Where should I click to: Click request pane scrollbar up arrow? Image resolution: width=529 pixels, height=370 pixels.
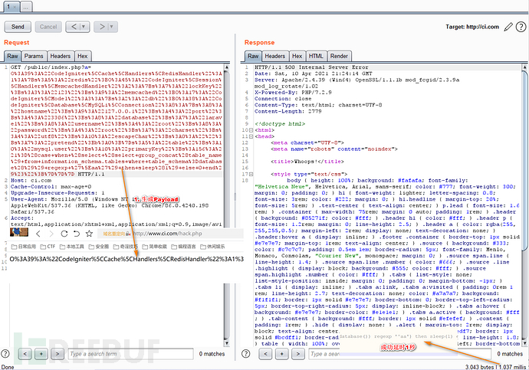tap(227, 67)
